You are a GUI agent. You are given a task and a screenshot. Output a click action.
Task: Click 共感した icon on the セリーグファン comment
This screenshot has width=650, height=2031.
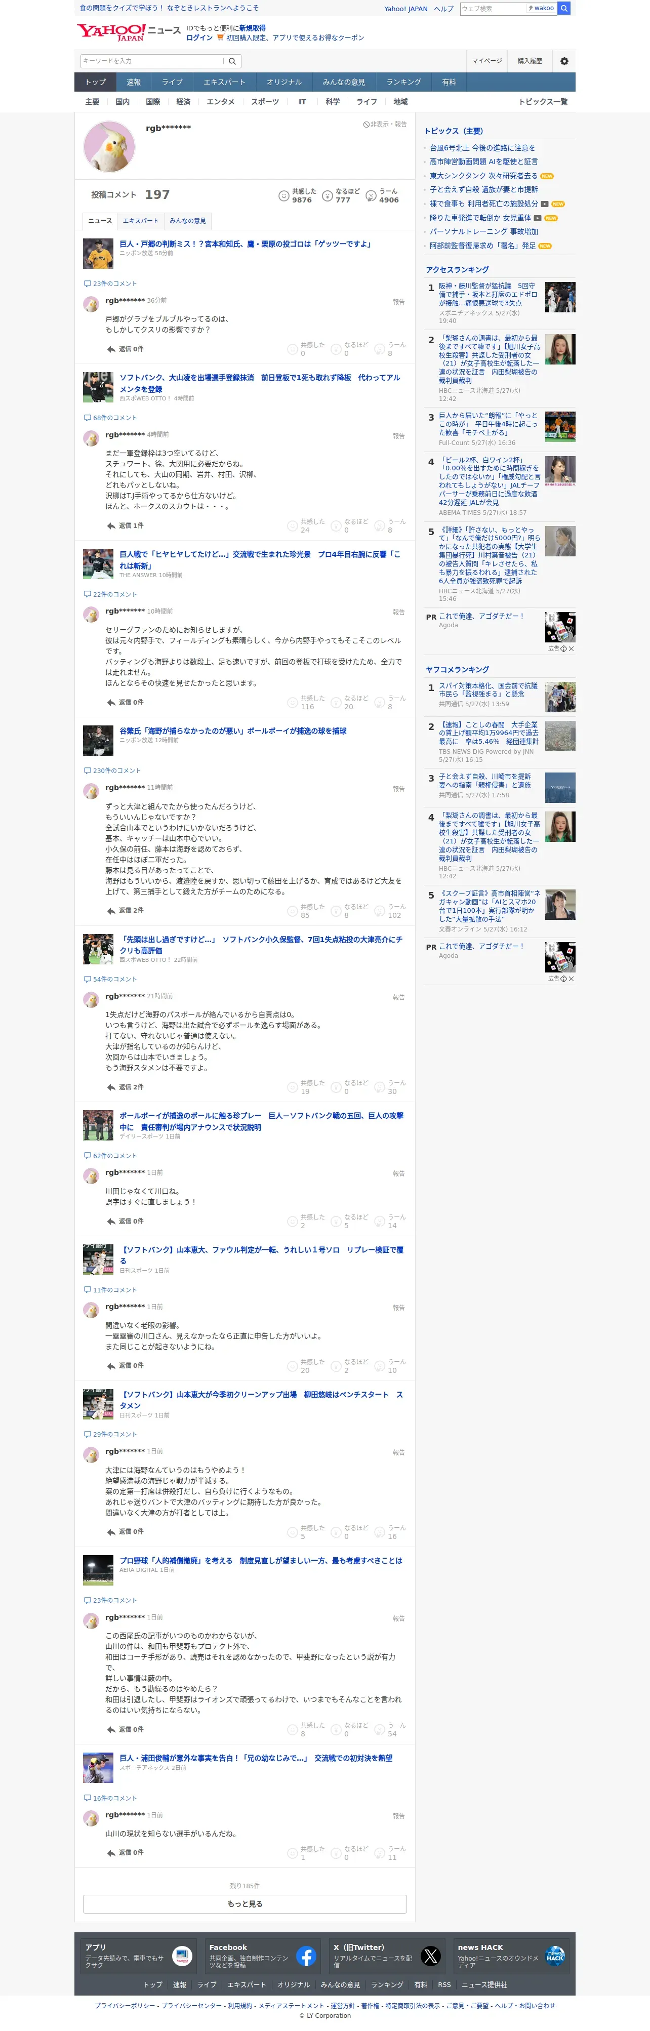293,703
